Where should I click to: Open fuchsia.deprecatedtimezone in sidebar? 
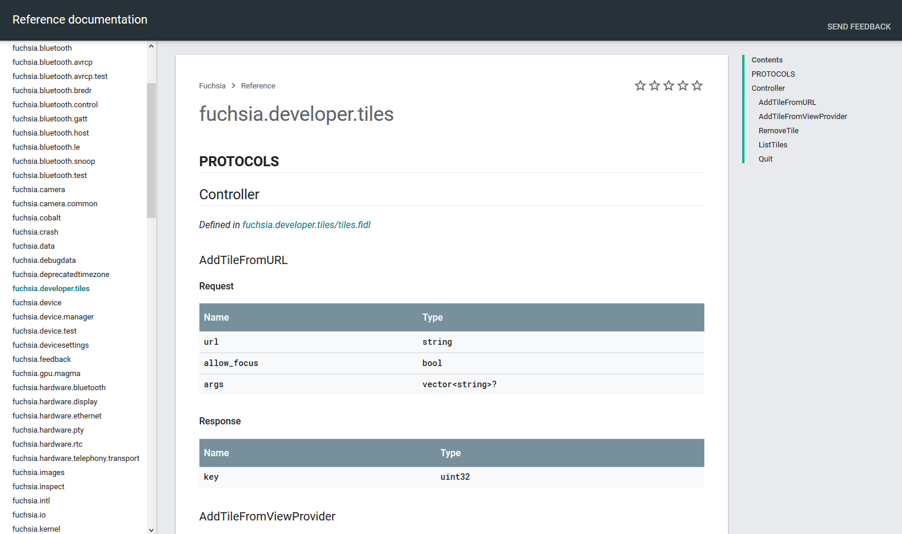[61, 274]
